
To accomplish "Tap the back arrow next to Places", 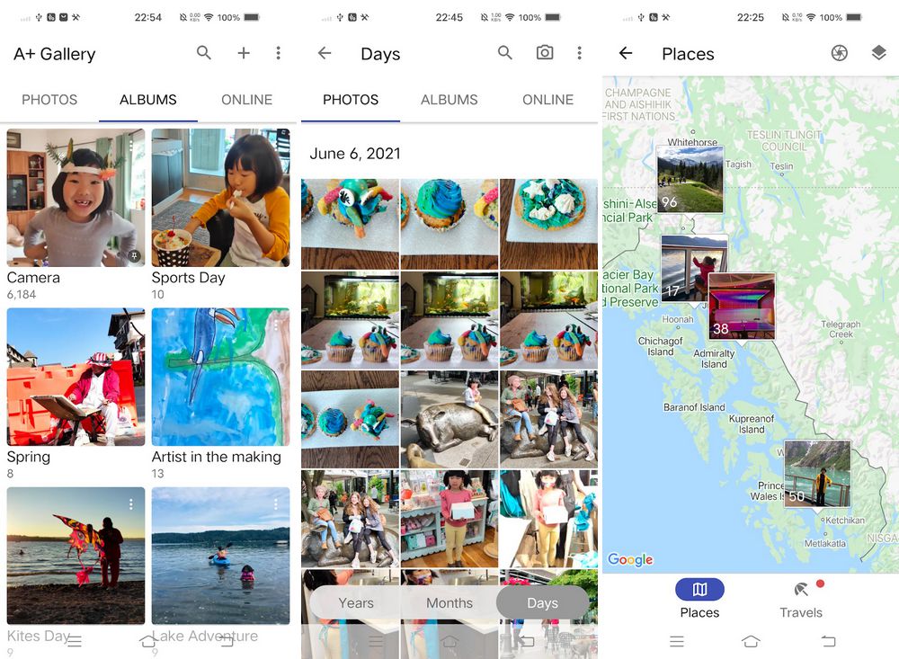I will pyautogui.click(x=626, y=53).
